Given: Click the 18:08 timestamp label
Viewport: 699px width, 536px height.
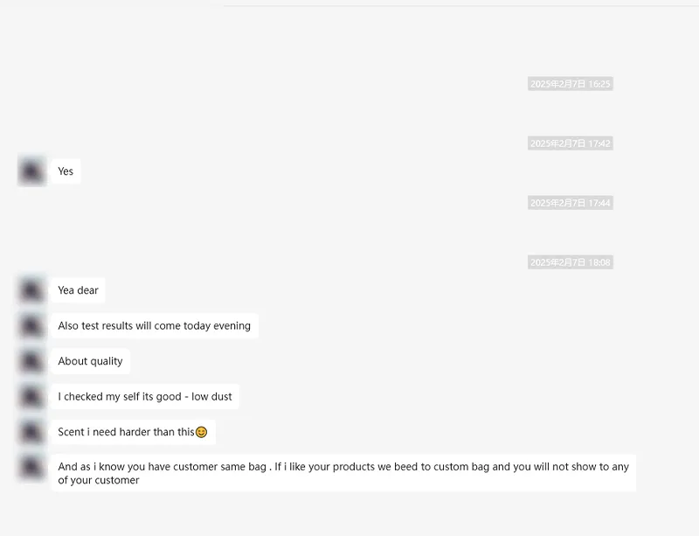Looking at the screenshot, I should tap(570, 261).
